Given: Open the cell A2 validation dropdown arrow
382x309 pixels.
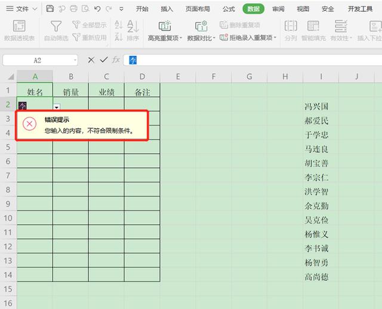Looking at the screenshot, I should point(57,107).
